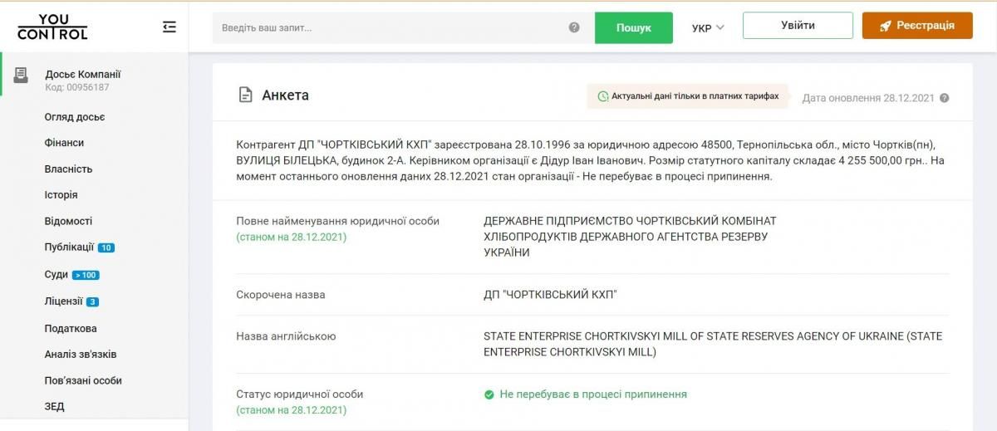The width and height of the screenshot is (997, 431).
Task: Click the Статус юридичної особи label
Action: [x=300, y=394]
